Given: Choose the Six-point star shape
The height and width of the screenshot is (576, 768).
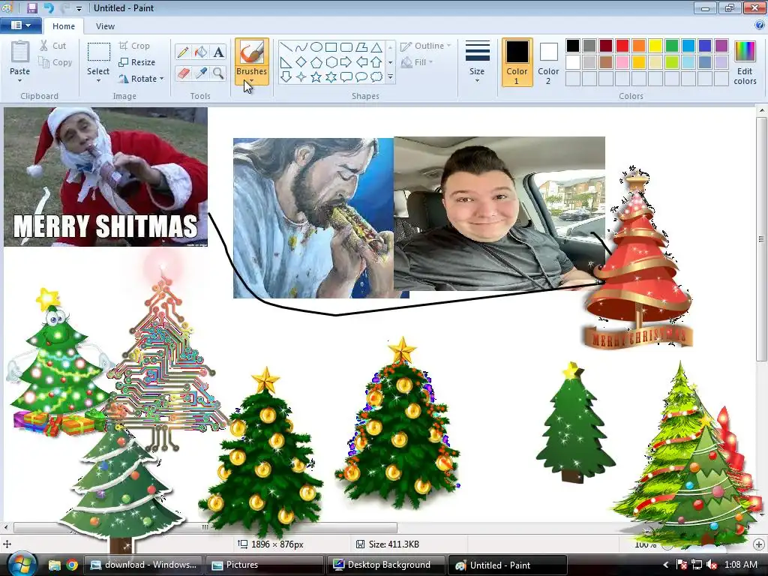Looking at the screenshot, I should pos(331,77).
